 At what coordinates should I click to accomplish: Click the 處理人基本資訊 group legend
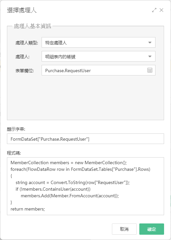point(32,26)
